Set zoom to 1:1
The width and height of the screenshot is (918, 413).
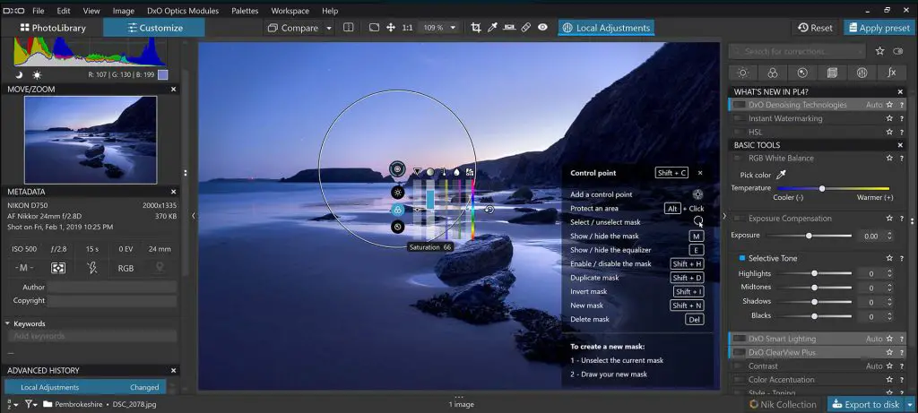(408, 28)
